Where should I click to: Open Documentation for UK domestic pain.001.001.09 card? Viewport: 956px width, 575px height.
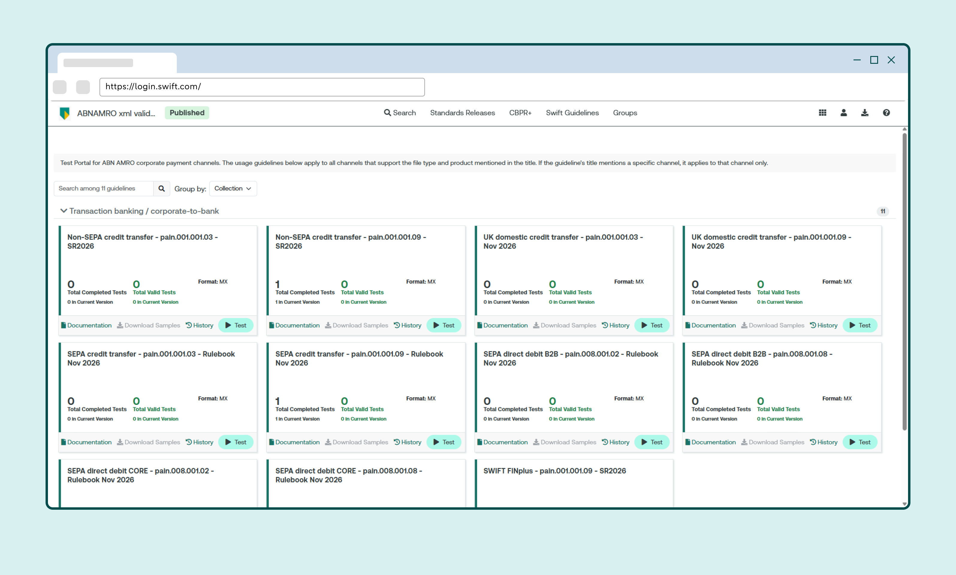[711, 325]
